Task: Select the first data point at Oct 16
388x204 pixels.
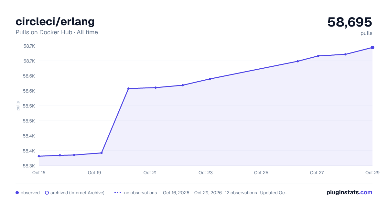Action: tap(39, 156)
